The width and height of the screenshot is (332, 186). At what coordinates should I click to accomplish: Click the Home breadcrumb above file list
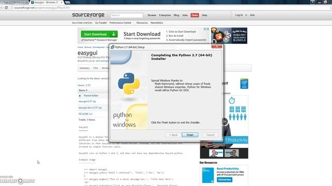[x=81, y=85]
